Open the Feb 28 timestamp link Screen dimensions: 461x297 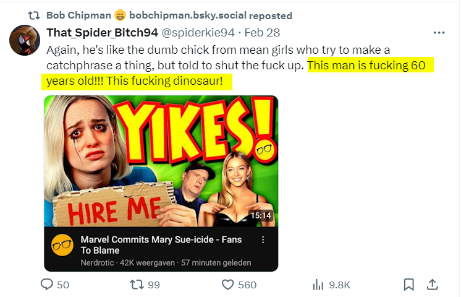pos(262,33)
